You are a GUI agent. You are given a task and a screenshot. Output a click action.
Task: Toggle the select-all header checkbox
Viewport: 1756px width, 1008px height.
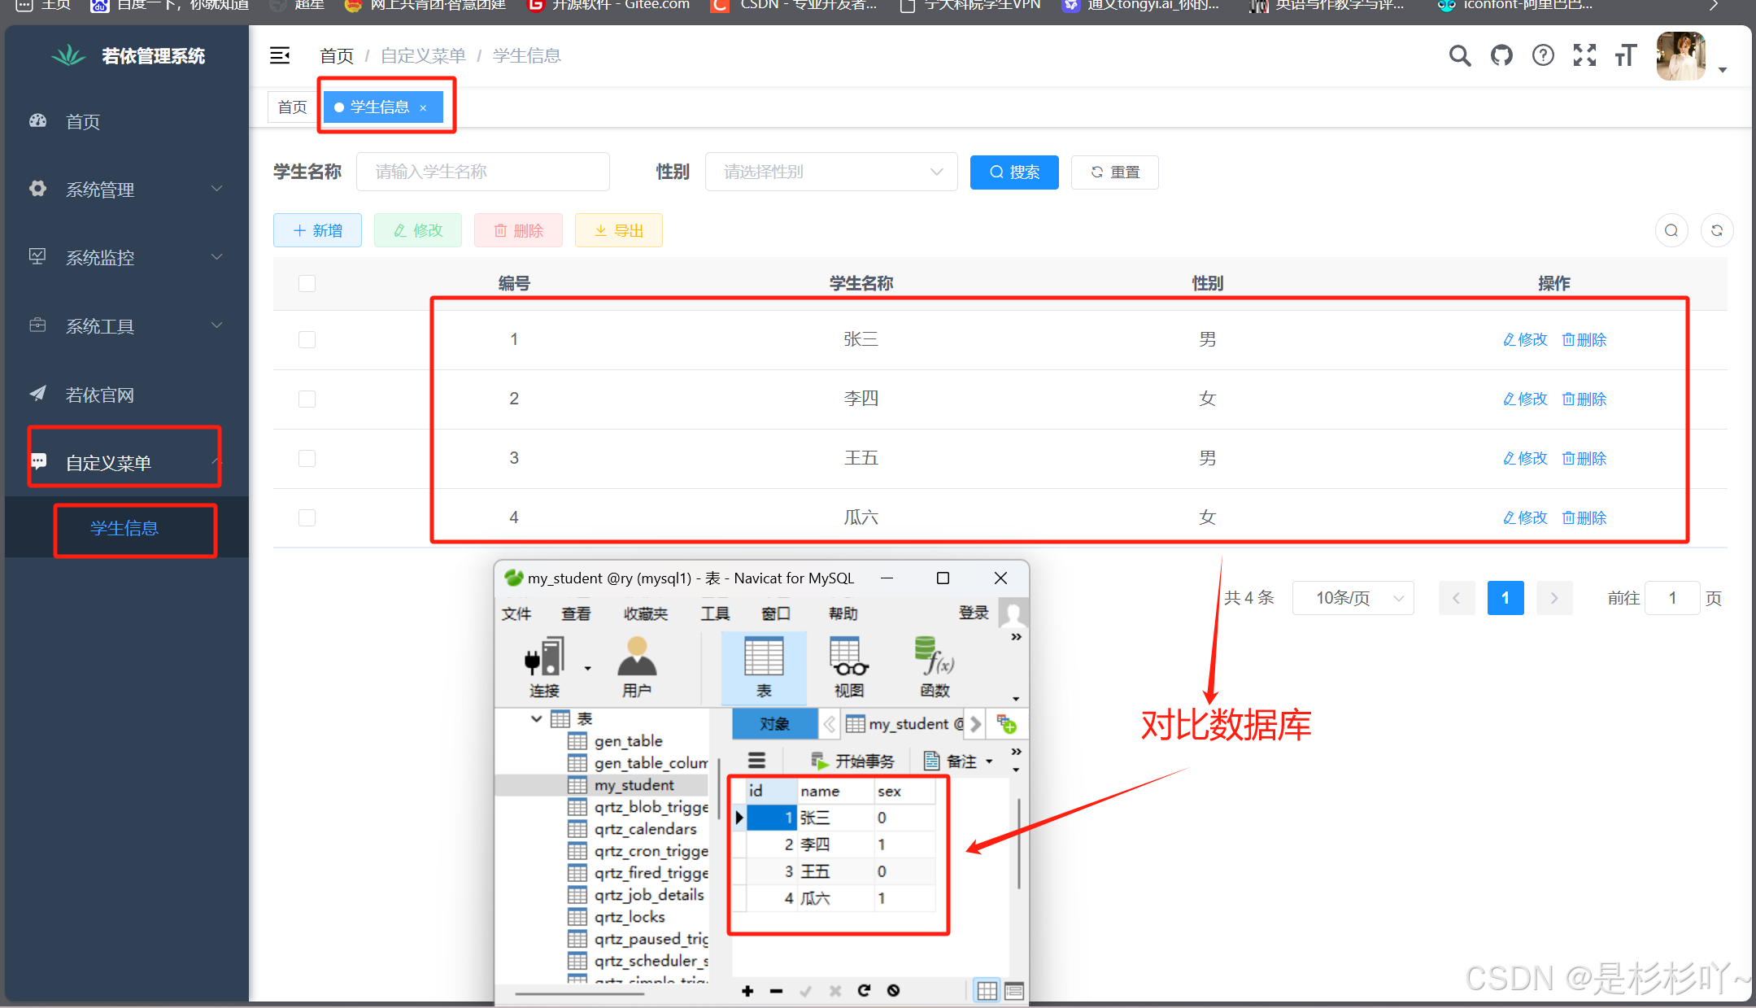click(x=307, y=284)
